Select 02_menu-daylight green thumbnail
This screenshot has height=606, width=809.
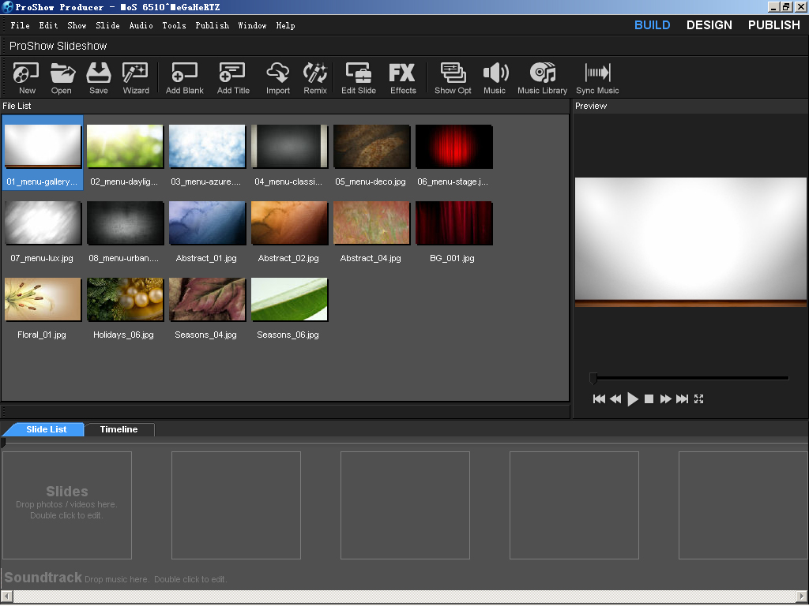pos(125,146)
